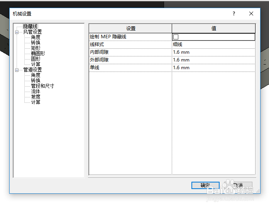Open 角度 under 风管设置
The height and width of the screenshot is (208, 269).
tap(36, 37)
